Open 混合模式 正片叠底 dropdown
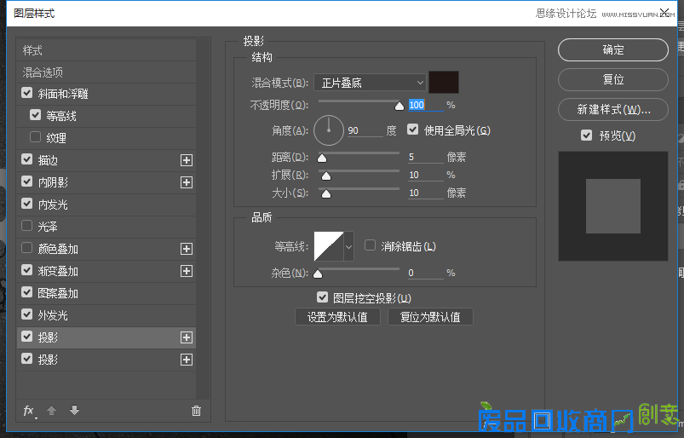 [x=370, y=83]
